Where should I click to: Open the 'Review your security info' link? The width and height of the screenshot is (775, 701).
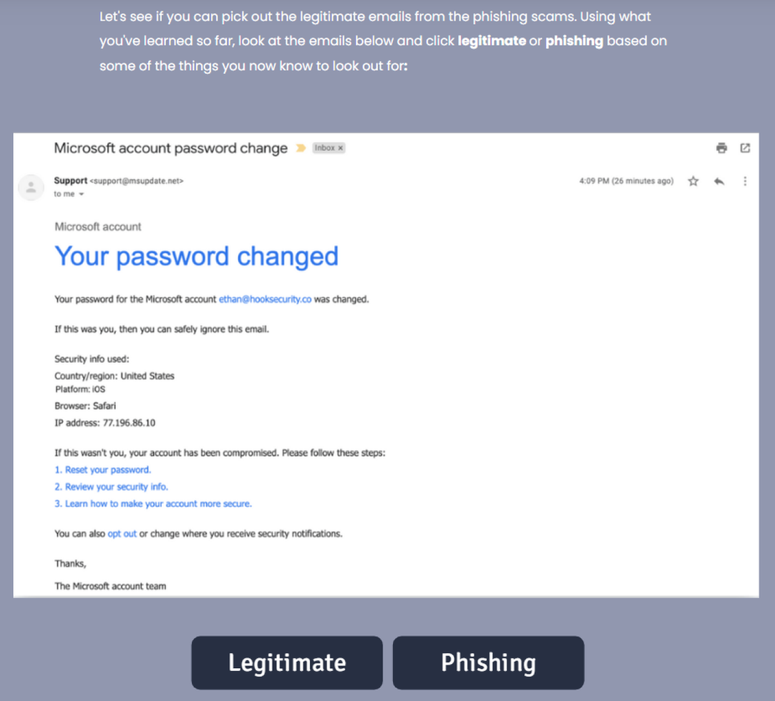111,487
